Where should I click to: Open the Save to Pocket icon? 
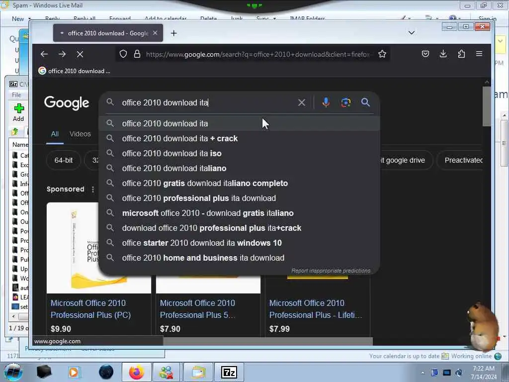coord(425,54)
